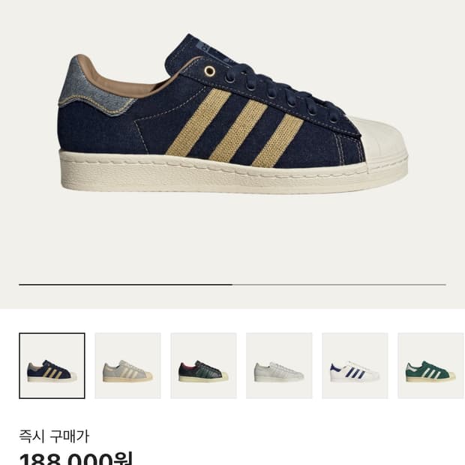Screen dimensions: 465x465
Task: Click the rearmost gold stripe nearest the heel
Action: click(x=198, y=122)
